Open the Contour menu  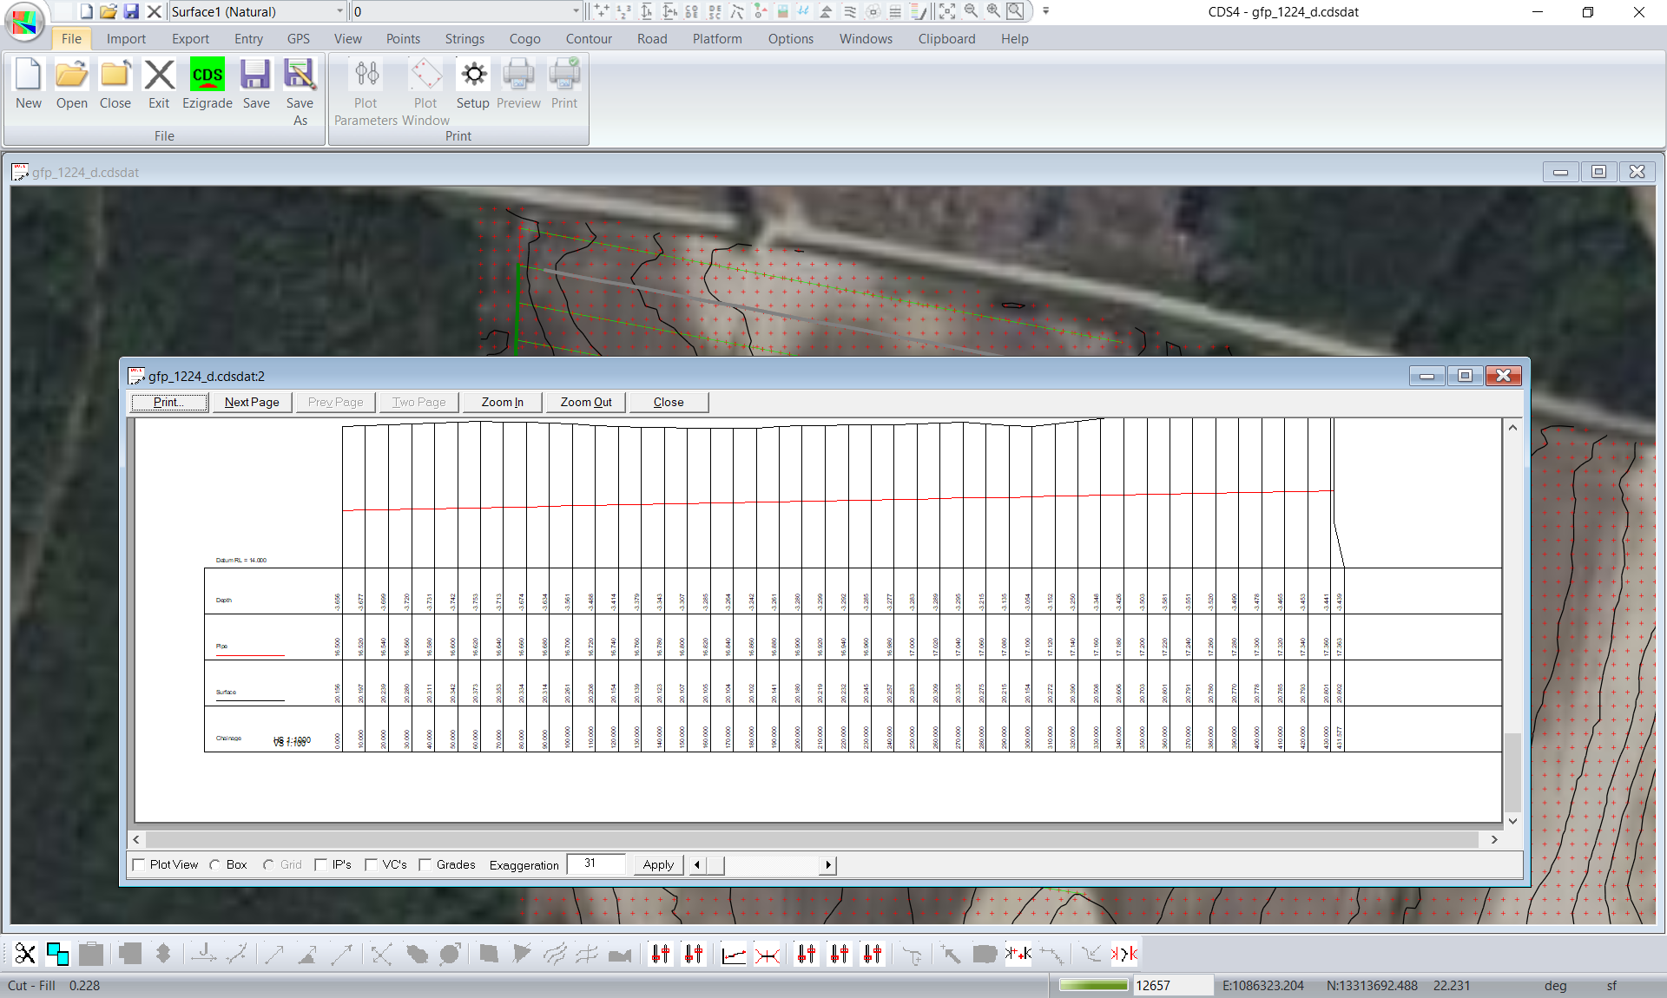(x=589, y=39)
